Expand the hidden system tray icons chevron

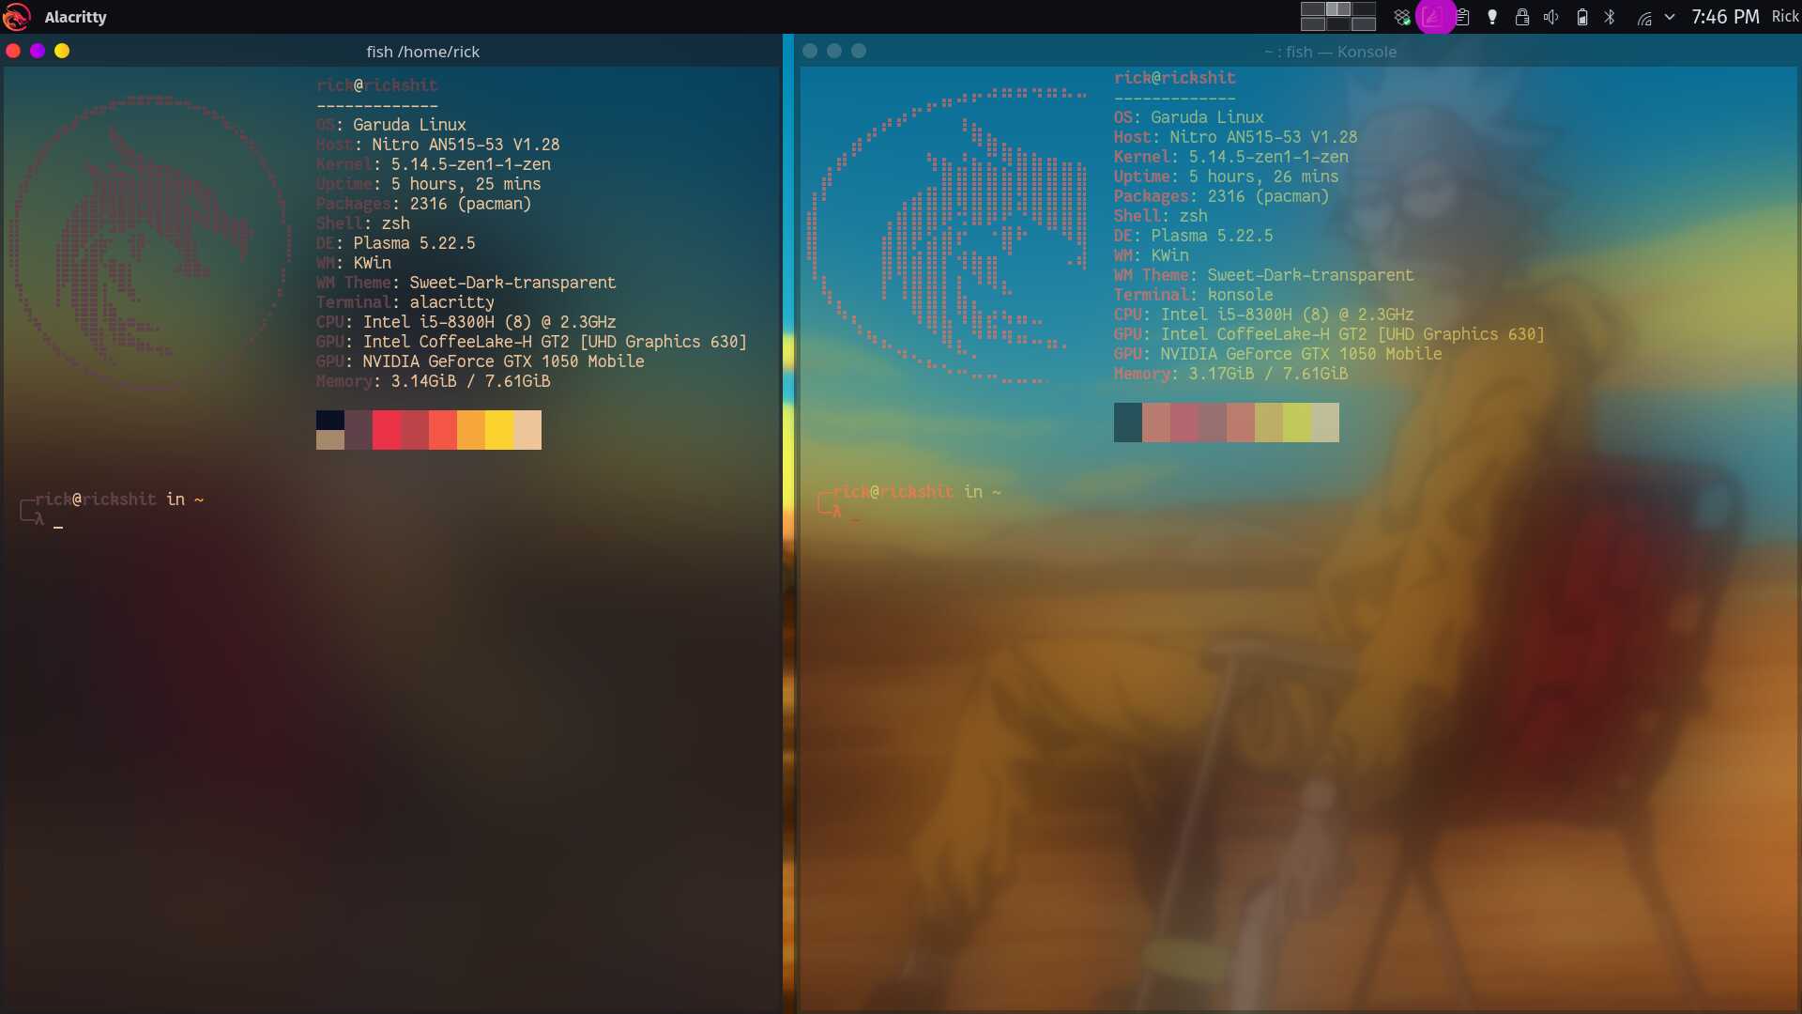point(1670,17)
